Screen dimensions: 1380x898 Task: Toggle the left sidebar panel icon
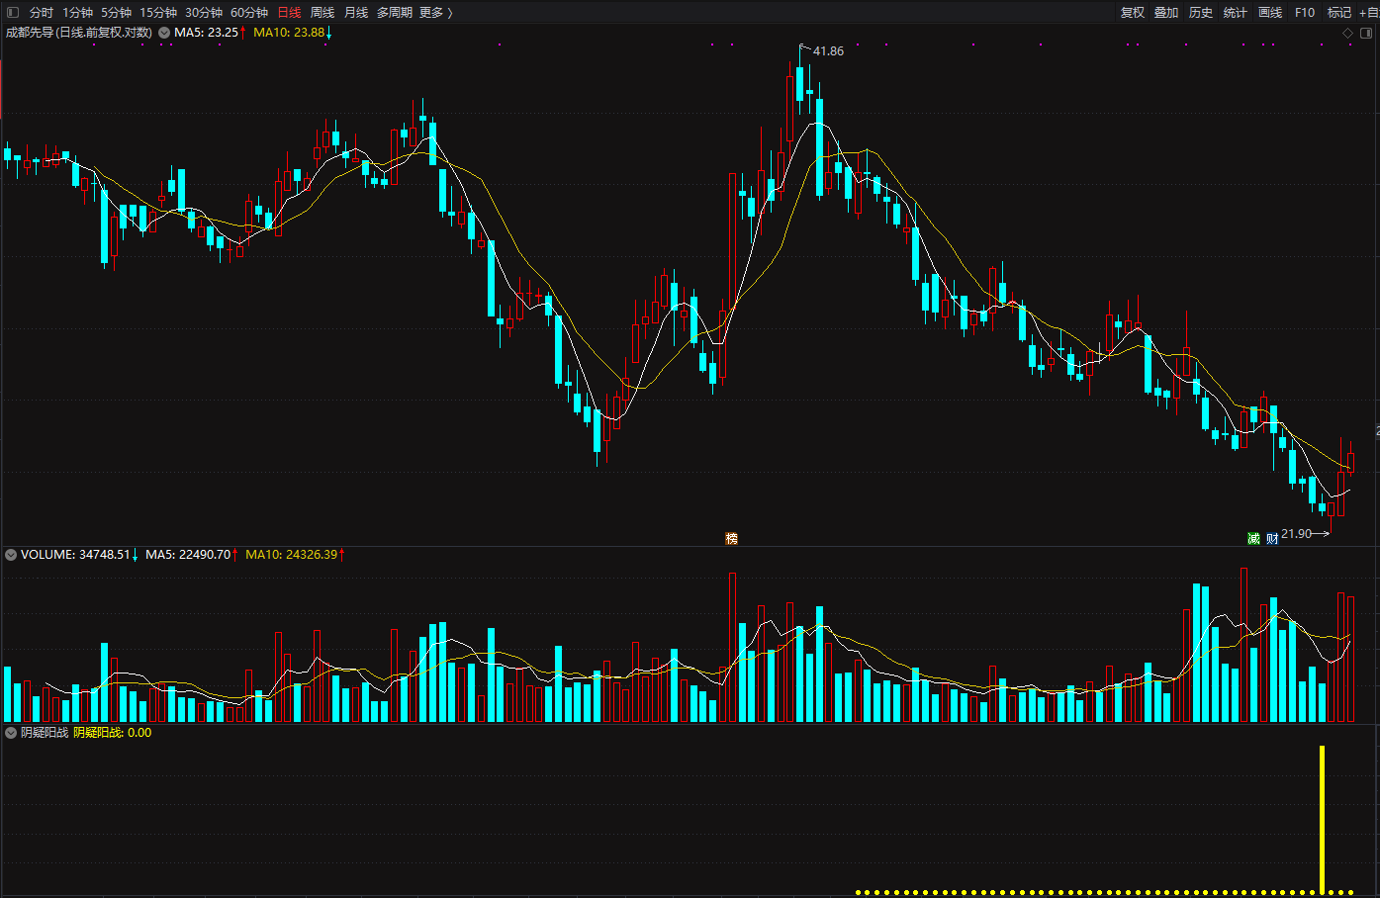(13, 12)
